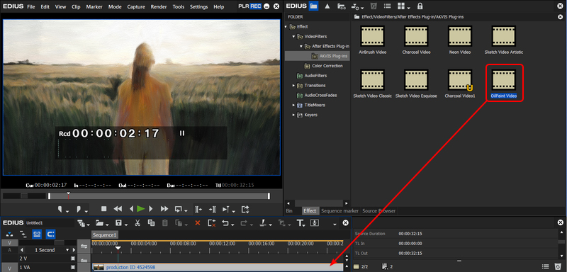Click the New sequence icon
The image size is (567, 272).
(81, 223)
